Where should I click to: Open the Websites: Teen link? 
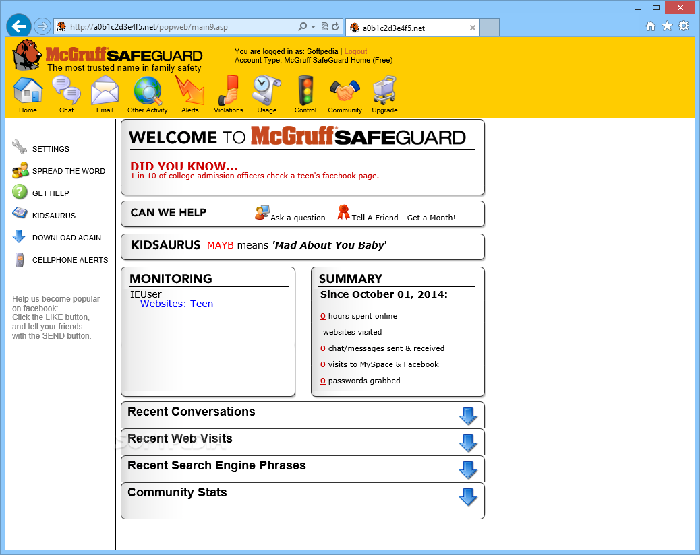coord(176,304)
